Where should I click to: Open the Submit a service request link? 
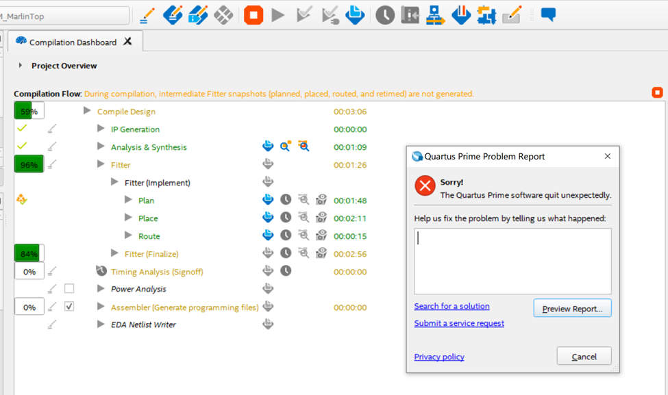(459, 323)
